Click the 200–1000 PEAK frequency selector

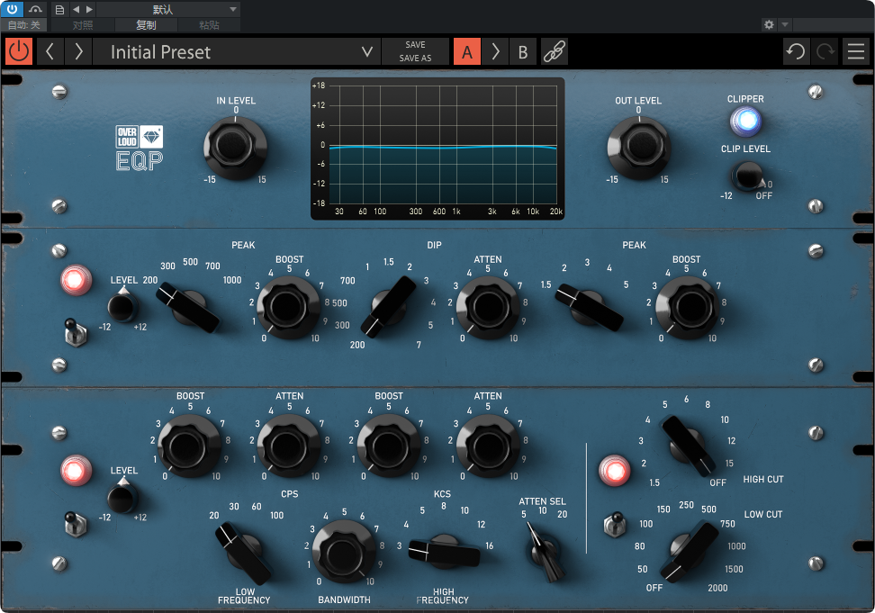pos(188,308)
